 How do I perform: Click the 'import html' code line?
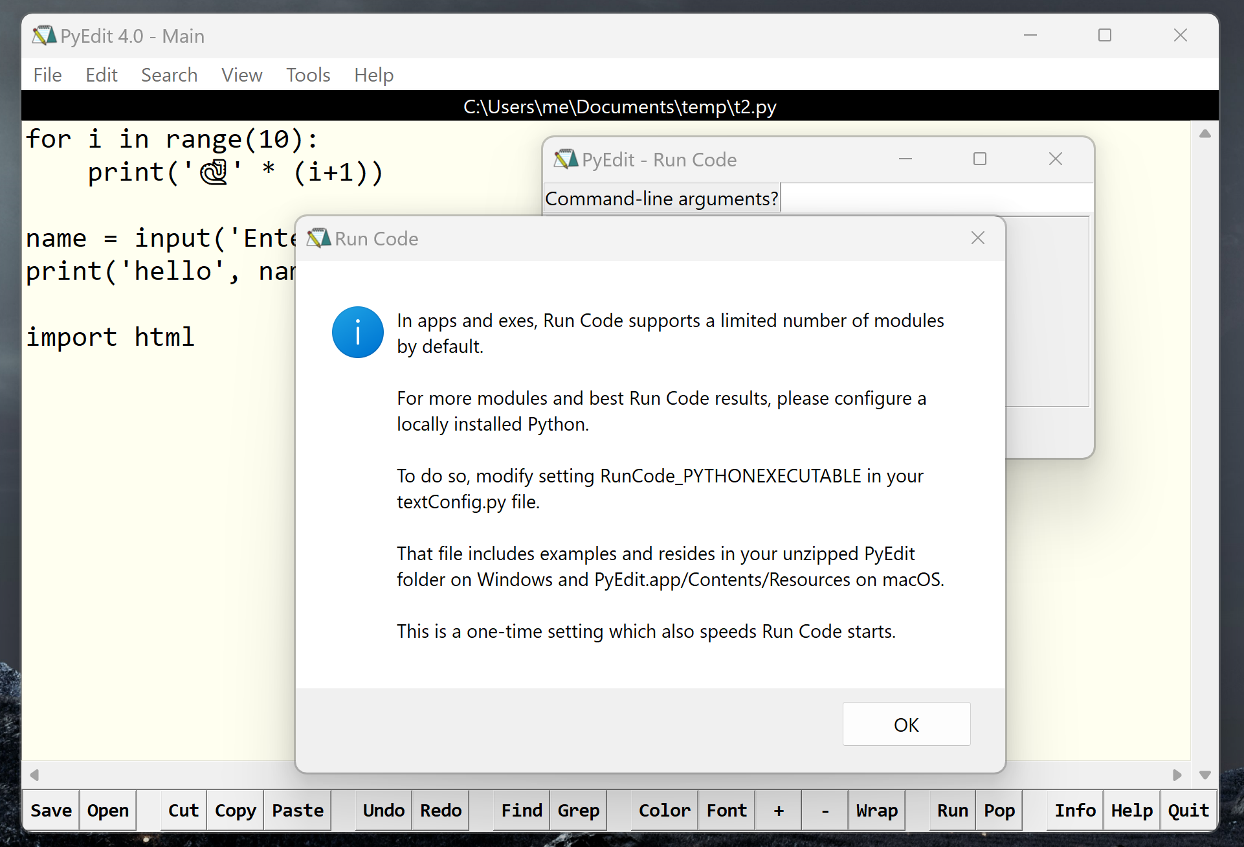(110, 337)
